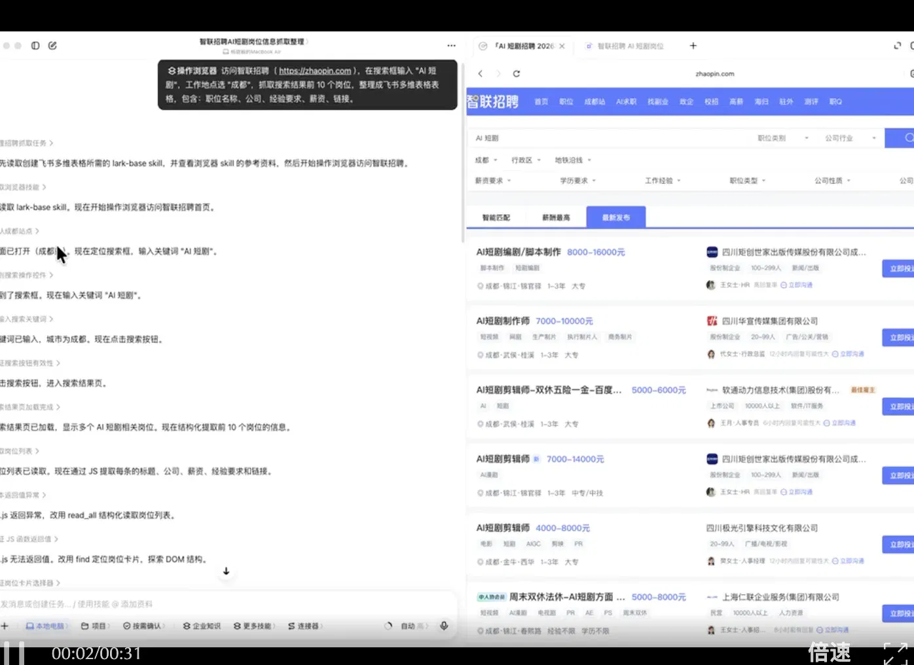
Task: Open AI短剧制作师 job listing
Action: [x=503, y=321]
